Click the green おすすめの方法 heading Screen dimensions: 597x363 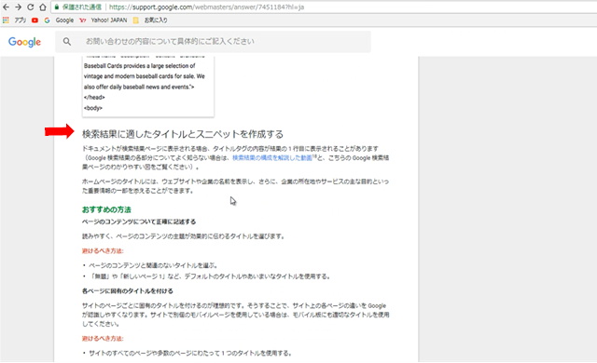coord(106,209)
